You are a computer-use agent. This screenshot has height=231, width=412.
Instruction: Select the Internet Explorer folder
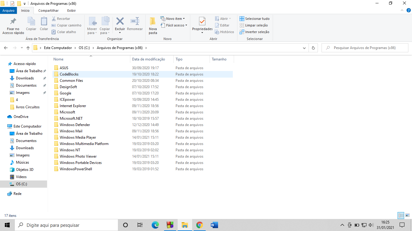click(142, 106)
